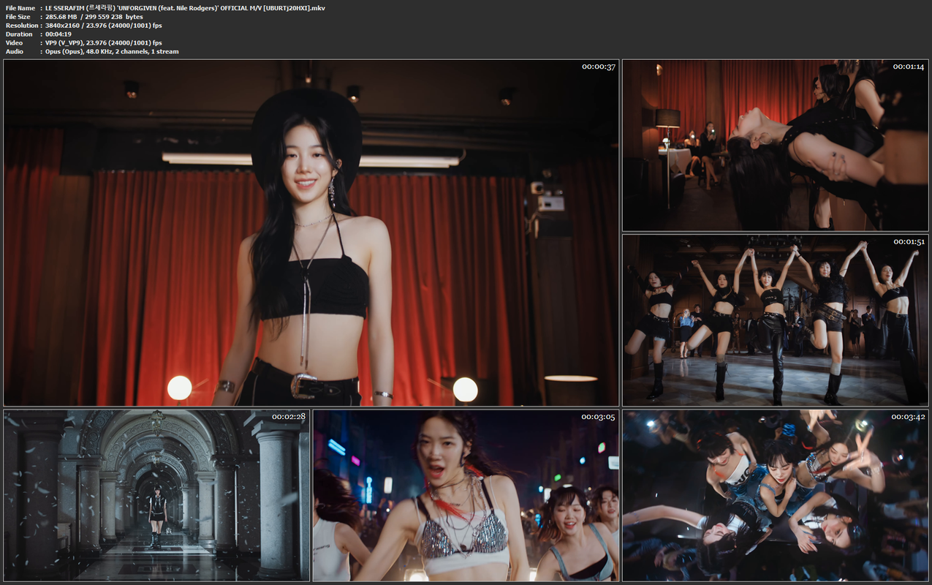
Task: Select the 00:02:28 stone corridor thumbnail
Action: click(x=156, y=496)
